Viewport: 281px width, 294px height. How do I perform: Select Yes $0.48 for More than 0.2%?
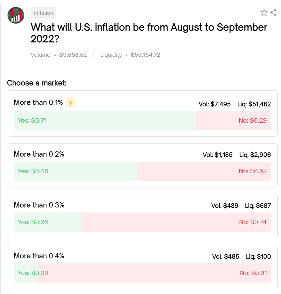(x=33, y=171)
